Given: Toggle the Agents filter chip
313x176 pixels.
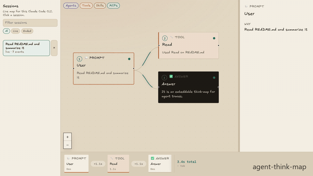Looking at the screenshot, I should (x=71, y=6).
